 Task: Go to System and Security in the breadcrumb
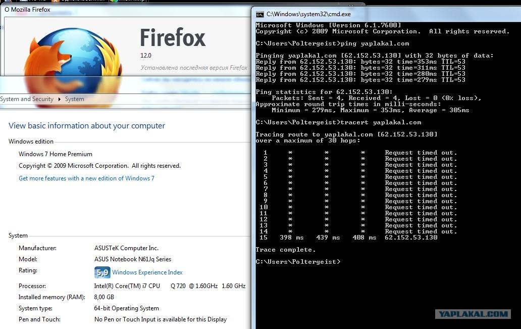pos(27,99)
